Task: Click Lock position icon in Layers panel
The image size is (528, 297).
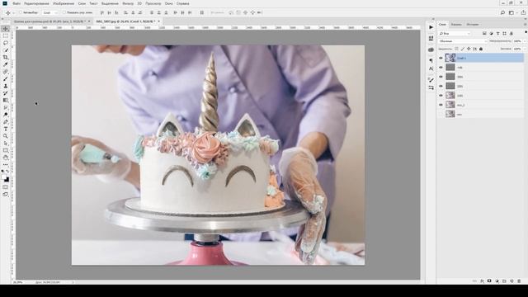Action: [x=469, y=49]
